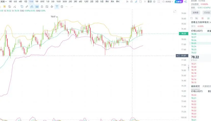Click the large 78.22 last price
The width and height of the screenshot is (211, 121).
coord(195,57)
